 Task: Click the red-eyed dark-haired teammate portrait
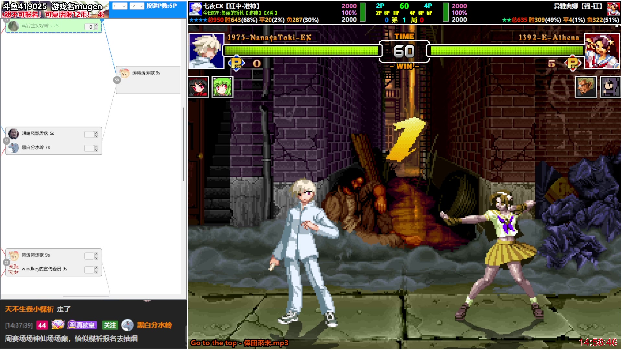click(198, 87)
